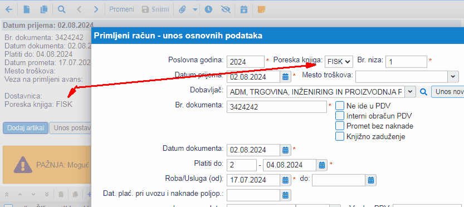The width and height of the screenshot is (464, 207).
Task: Click the Snimi save button
Action: pos(155,9)
